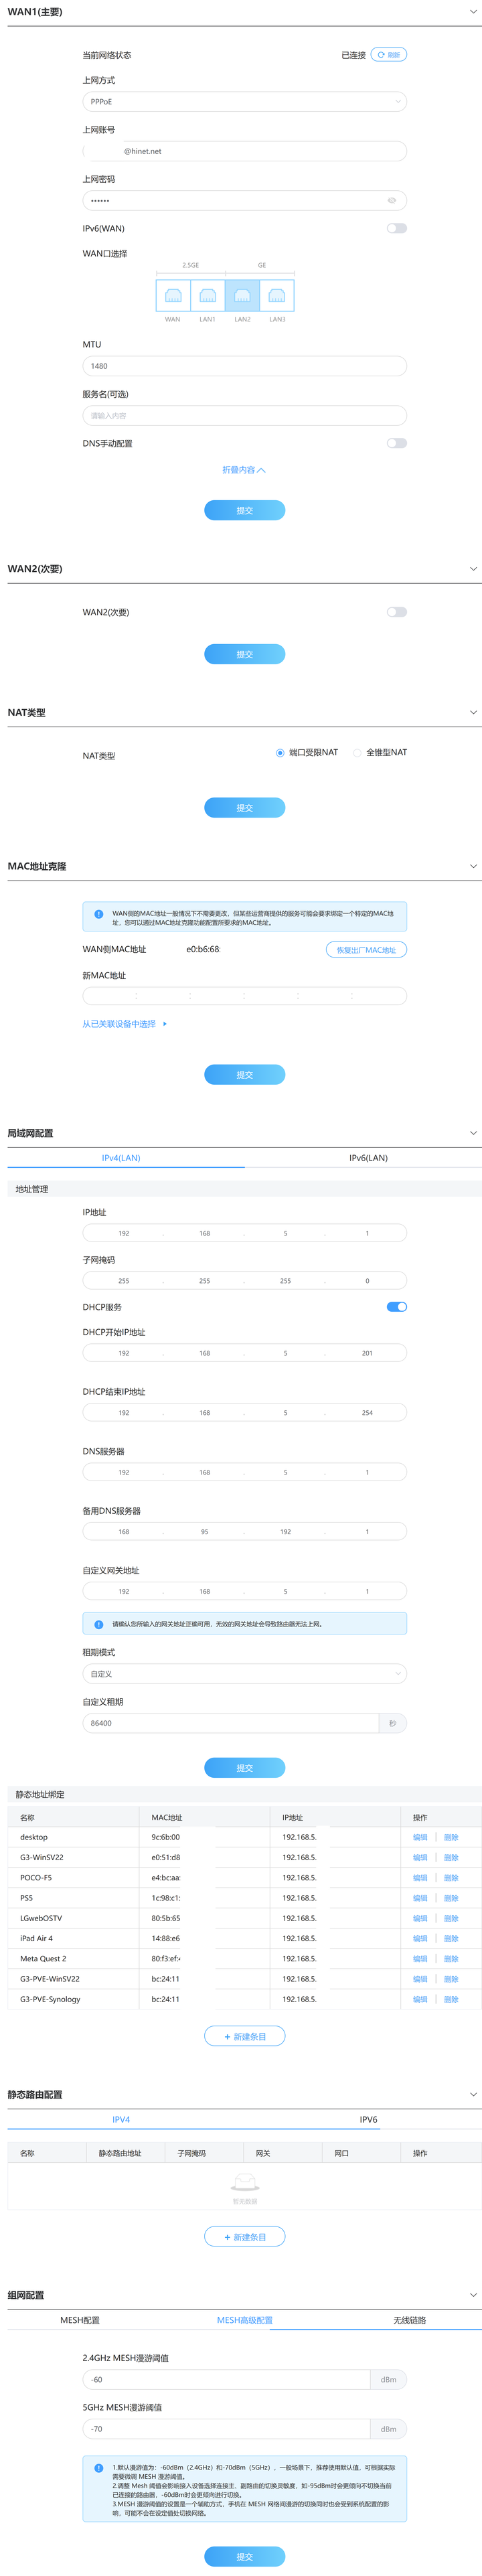The width and height of the screenshot is (482, 2576).
Task: Click the empty-data icon in static route table
Action: (244, 2182)
